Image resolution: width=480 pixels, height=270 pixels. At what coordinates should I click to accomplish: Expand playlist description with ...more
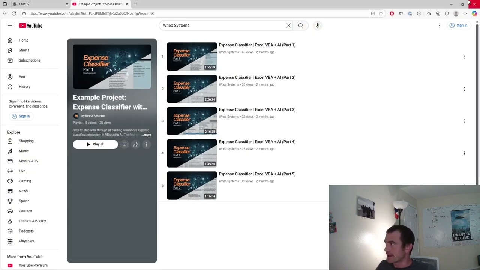pos(147,135)
